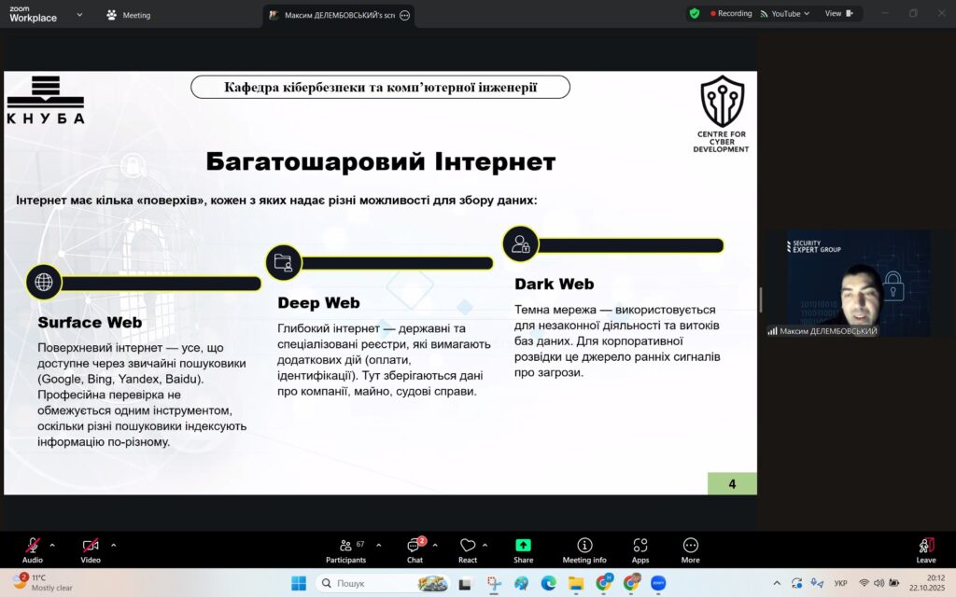Image resolution: width=956 pixels, height=597 pixels.
Task: Expand React options chevron
Action: (x=485, y=545)
